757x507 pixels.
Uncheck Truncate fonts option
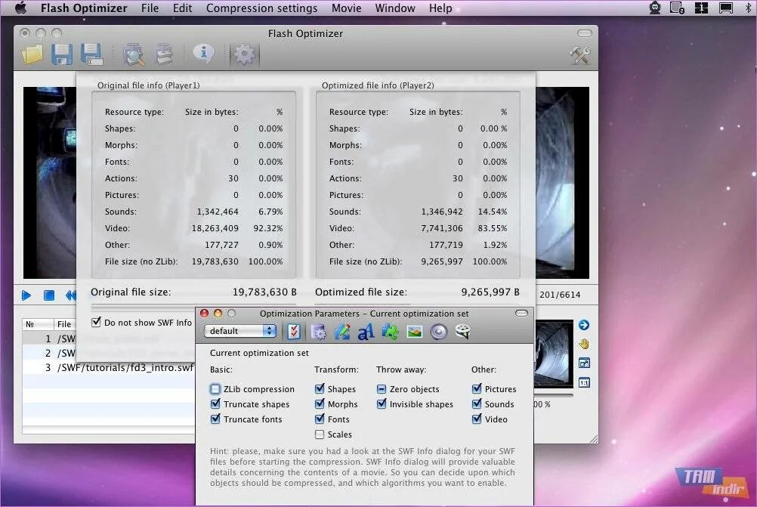click(x=215, y=419)
